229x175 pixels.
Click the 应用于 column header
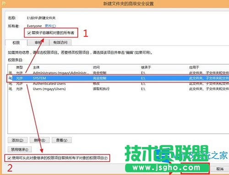click(x=194, y=68)
